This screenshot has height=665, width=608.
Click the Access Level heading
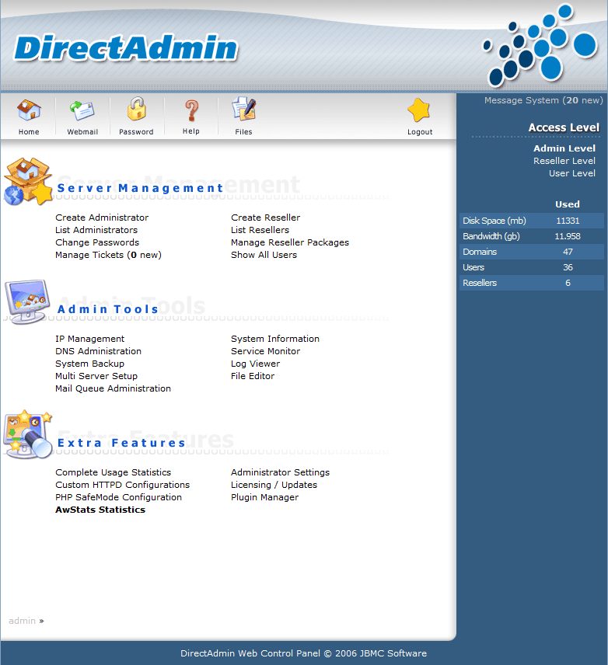(564, 127)
